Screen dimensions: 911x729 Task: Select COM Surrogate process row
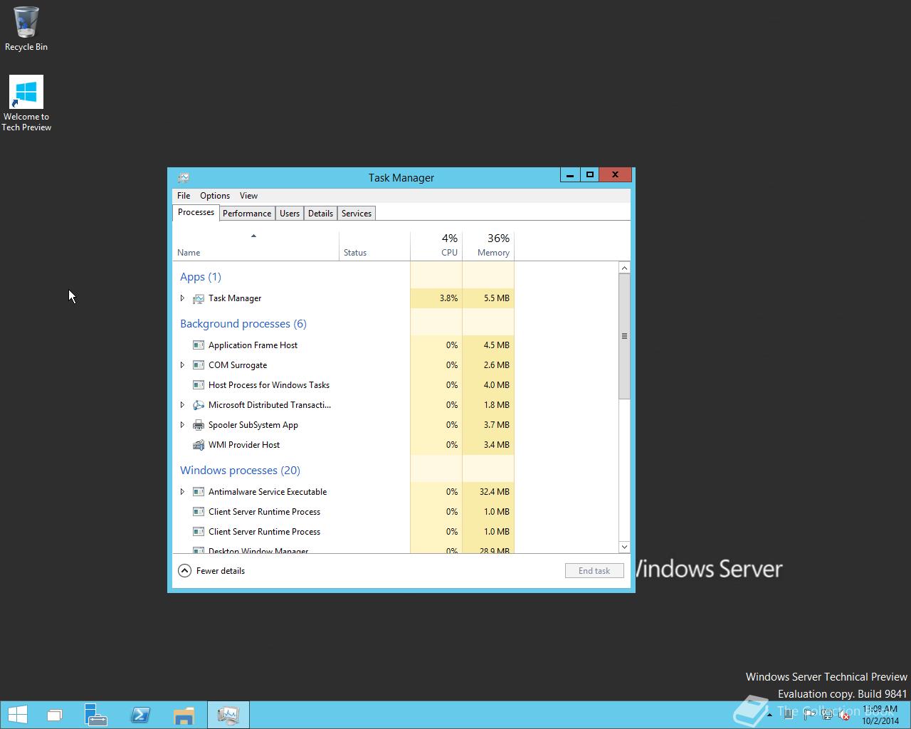click(344, 365)
